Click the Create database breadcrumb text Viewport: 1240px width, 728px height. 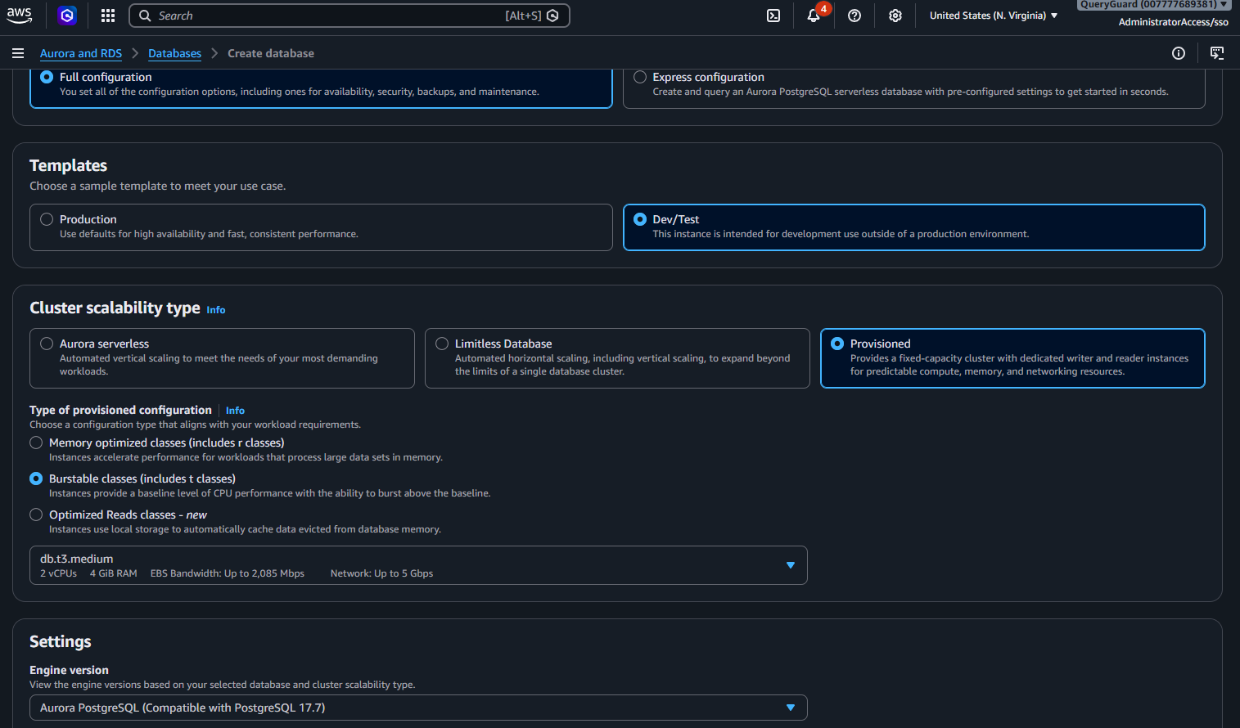pyautogui.click(x=271, y=53)
